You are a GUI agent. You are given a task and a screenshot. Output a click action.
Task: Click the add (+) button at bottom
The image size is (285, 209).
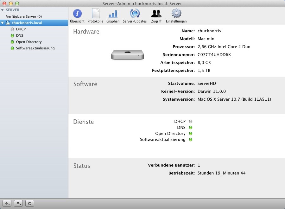click(7, 203)
